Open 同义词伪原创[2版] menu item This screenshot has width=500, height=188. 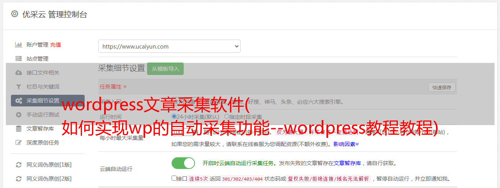49,179
